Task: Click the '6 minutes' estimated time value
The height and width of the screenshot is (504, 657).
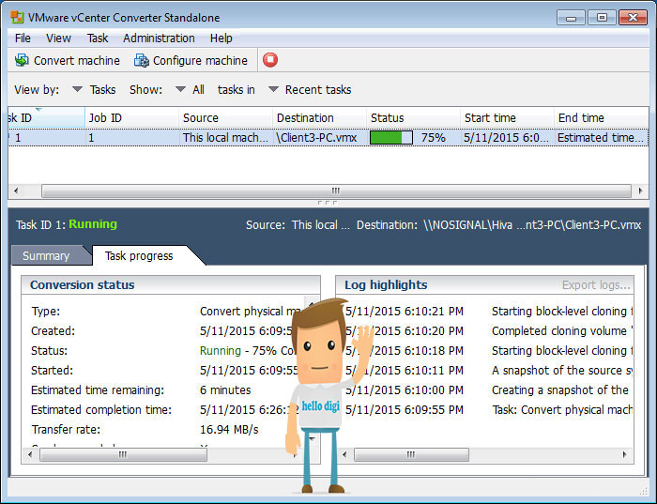Action: pyautogui.click(x=225, y=390)
